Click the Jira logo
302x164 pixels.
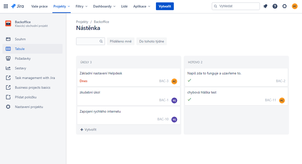[18, 6]
